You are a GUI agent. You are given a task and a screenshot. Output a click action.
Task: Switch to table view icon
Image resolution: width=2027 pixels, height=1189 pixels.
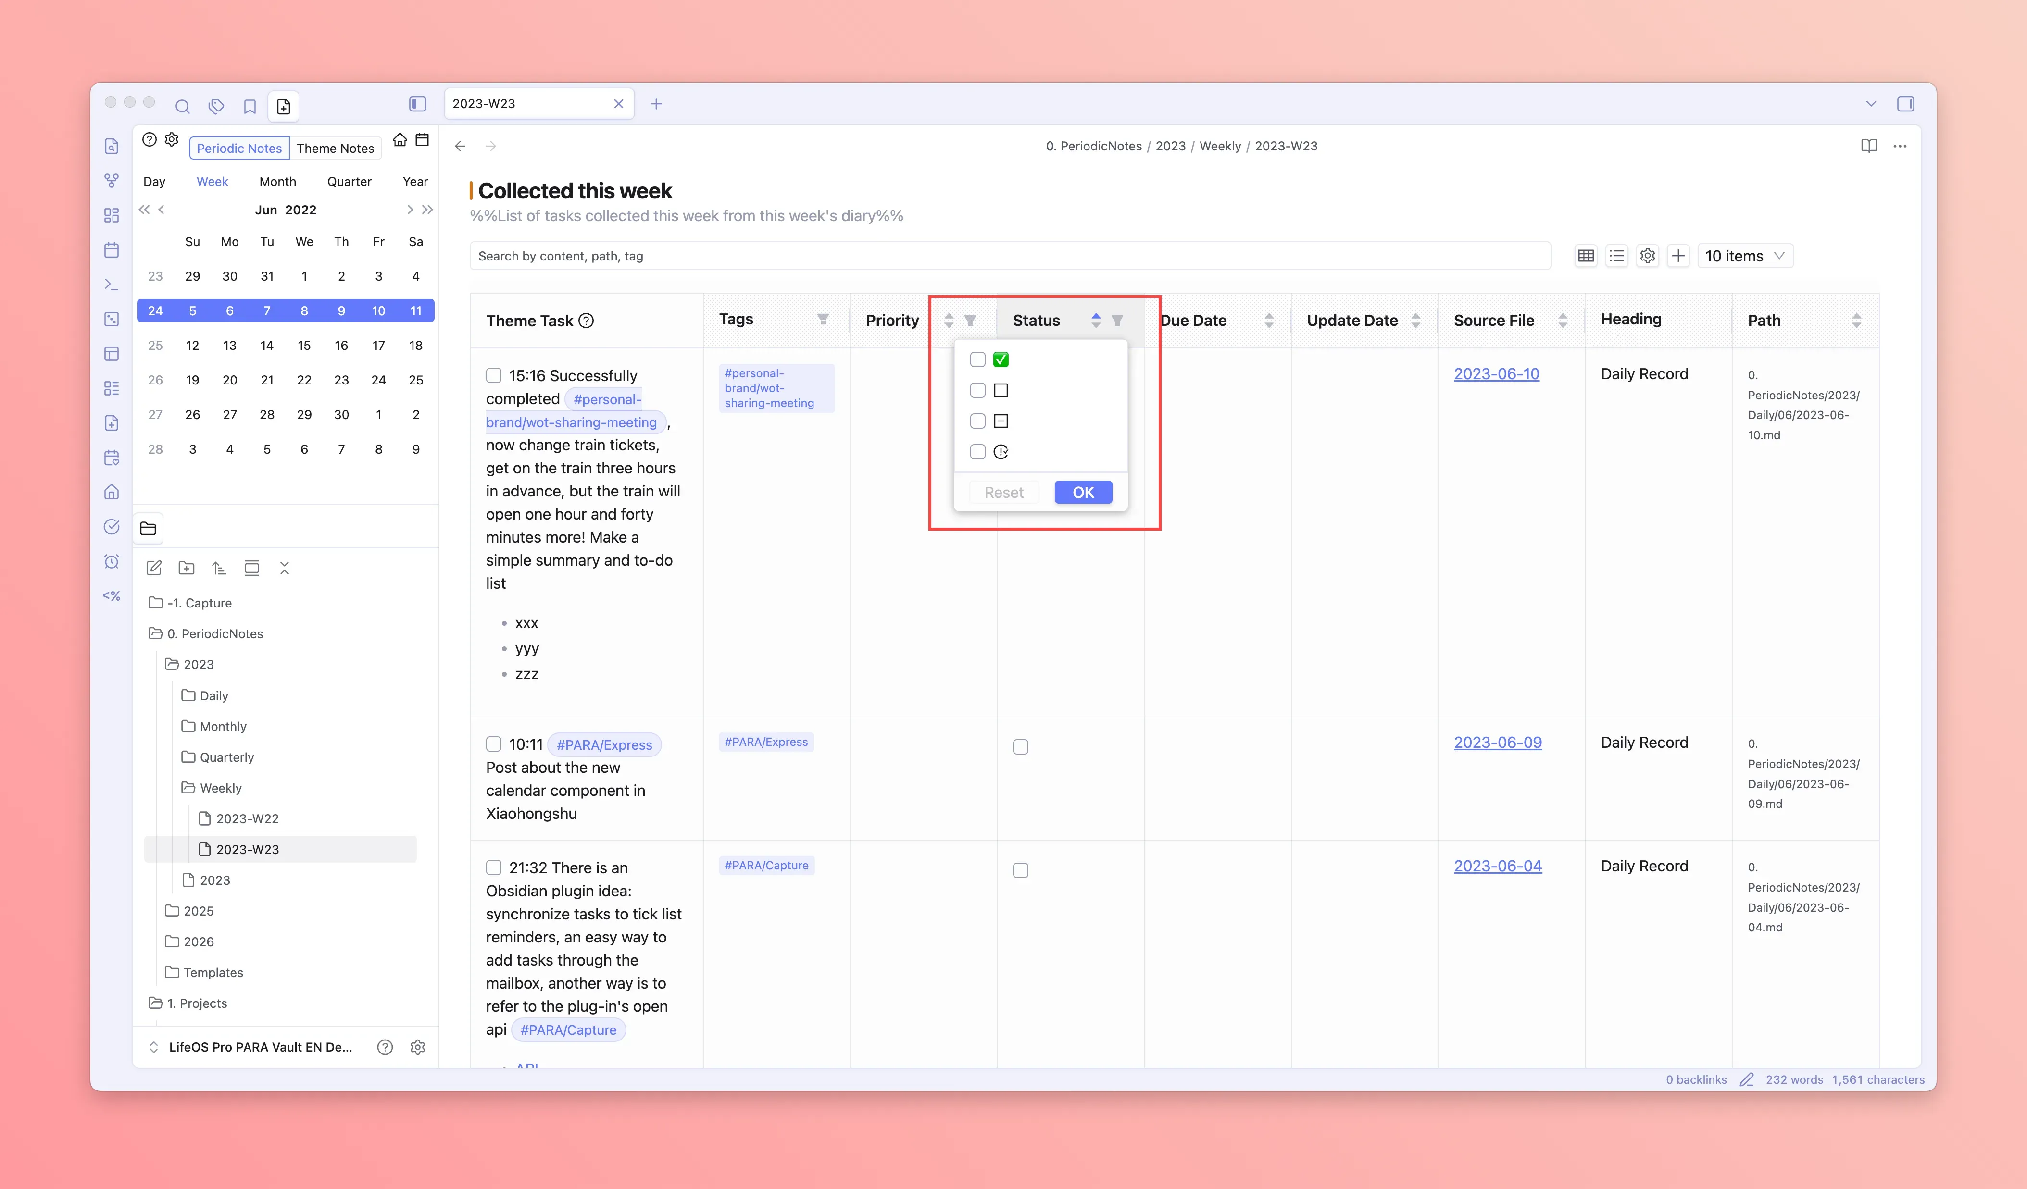(x=1586, y=256)
